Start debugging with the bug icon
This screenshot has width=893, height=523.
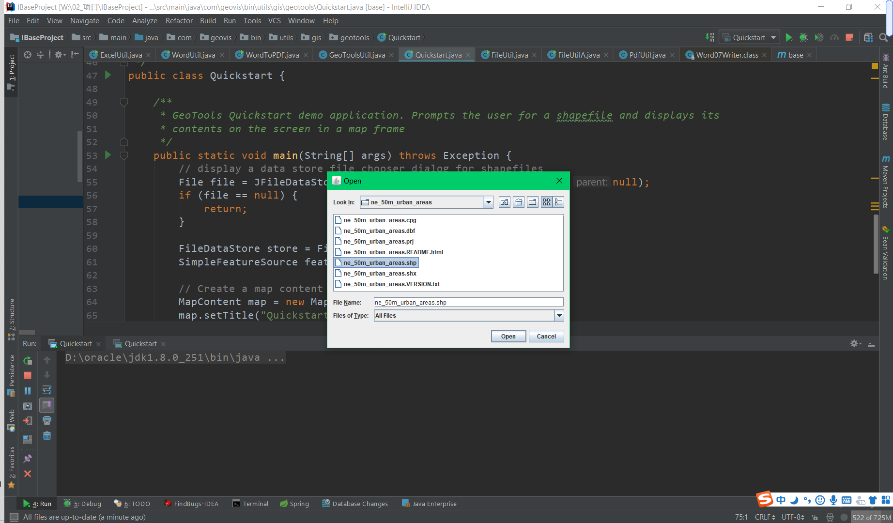804,37
